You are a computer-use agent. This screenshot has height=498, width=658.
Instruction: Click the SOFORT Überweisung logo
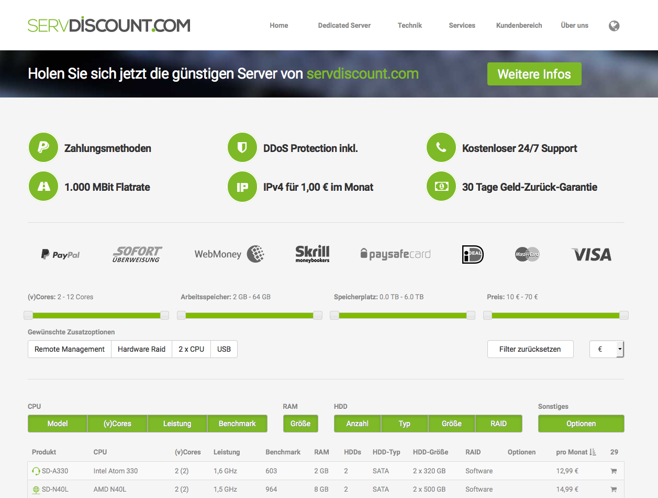click(137, 254)
